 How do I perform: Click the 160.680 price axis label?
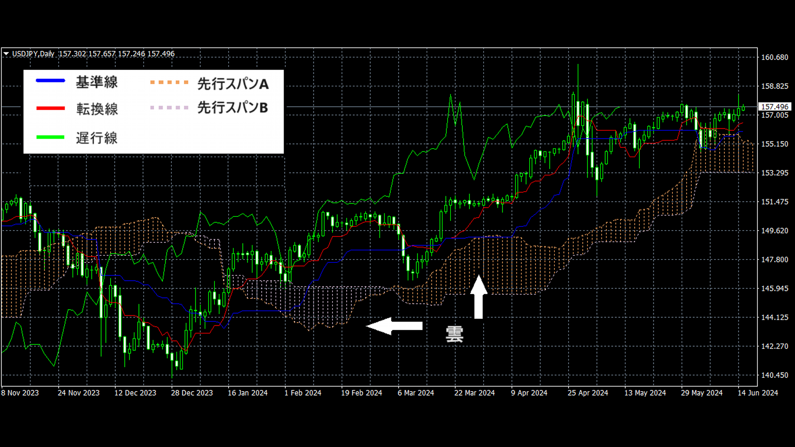(x=774, y=58)
